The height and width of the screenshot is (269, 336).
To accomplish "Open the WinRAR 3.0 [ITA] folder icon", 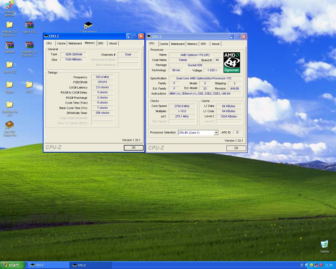I will [9, 25].
